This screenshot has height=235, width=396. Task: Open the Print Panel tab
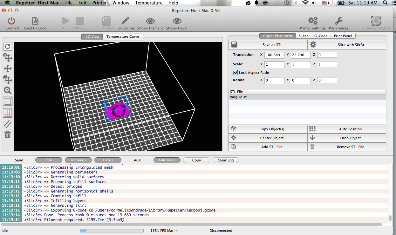(343, 36)
